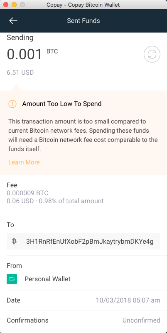167x333 pixels.
Task: Click the fee percentage of total amount text
Action: 71,201
